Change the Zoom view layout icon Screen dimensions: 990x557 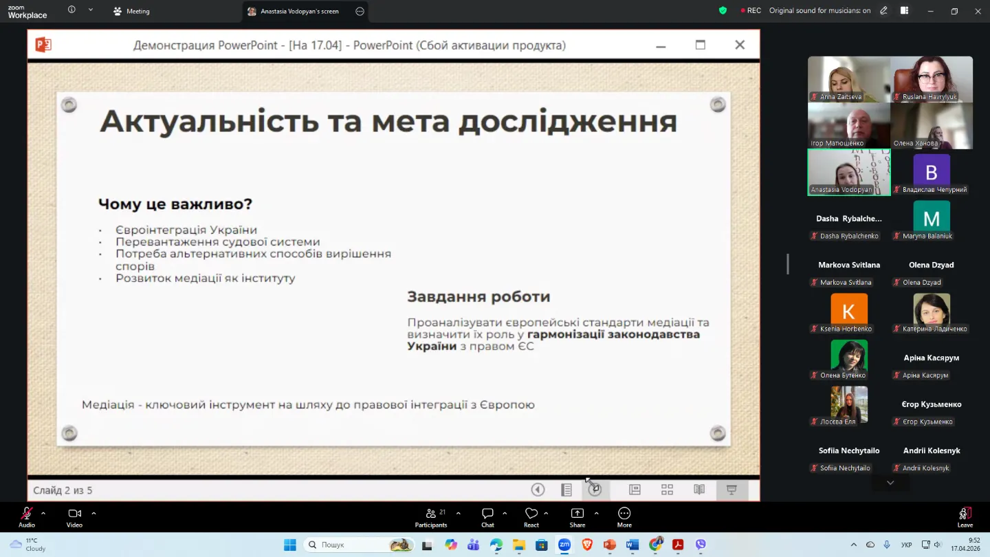[905, 11]
